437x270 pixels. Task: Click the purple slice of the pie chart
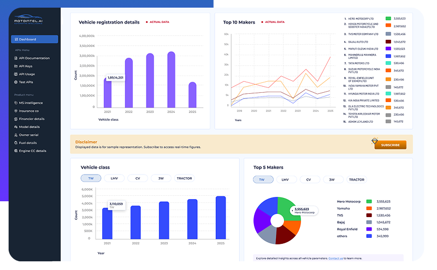(262, 220)
